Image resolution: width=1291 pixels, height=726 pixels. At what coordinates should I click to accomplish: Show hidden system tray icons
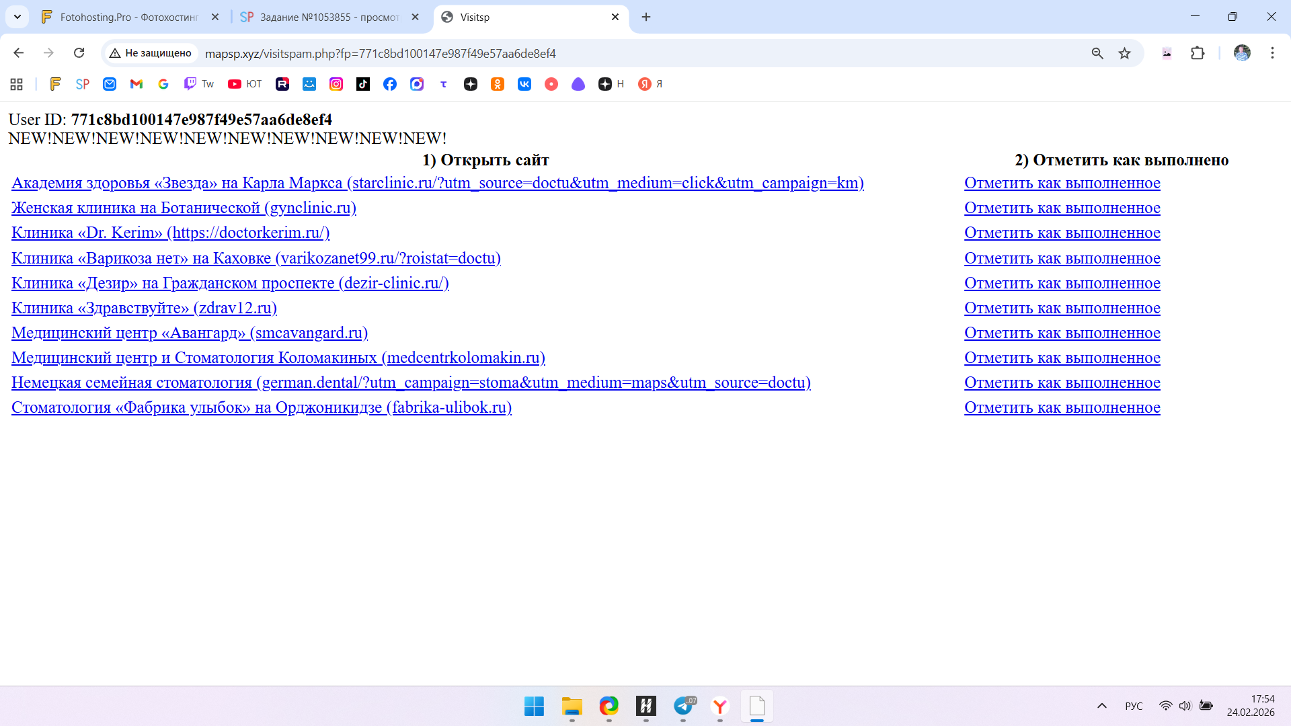pyautogui.click(x=1101, y=706)
